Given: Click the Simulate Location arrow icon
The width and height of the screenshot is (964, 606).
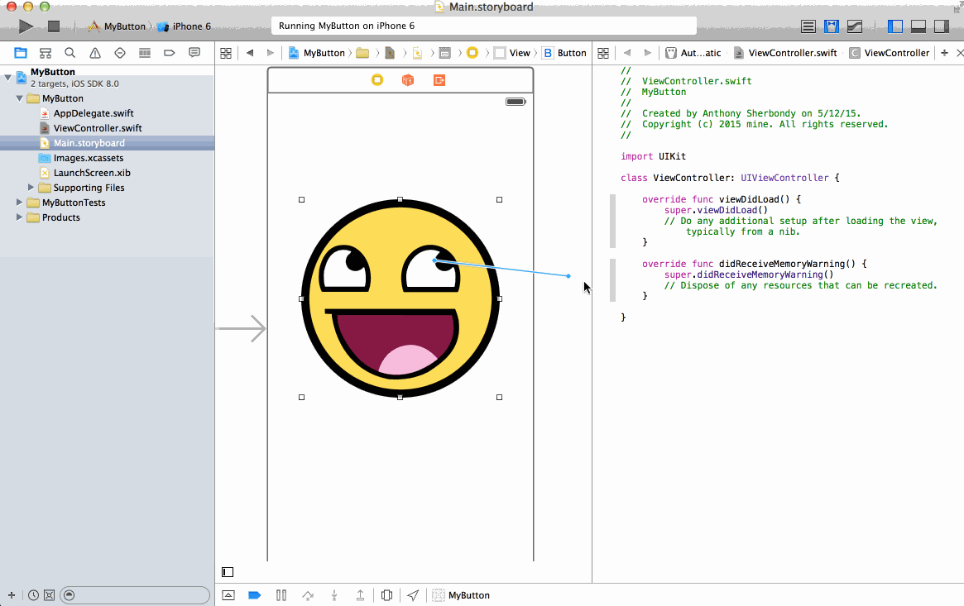Looking at the screenshot, I should tap(413, 595).
